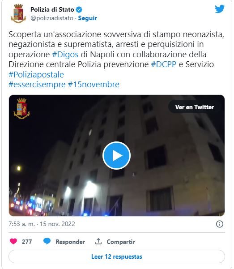
Task: Click the blue verified badge
Action: (79, 9)
